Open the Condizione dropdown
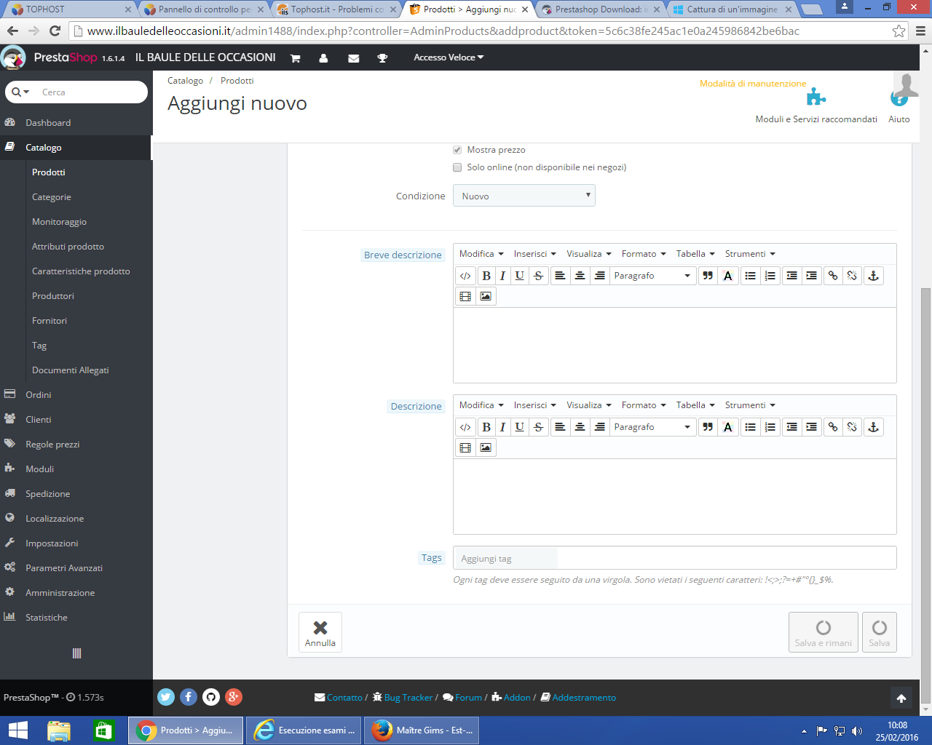The width and height of the screenshot is (932, 745). [524, 196]
